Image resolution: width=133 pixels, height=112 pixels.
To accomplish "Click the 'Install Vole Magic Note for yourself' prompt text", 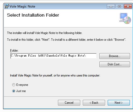I will (x=55, y=75).
